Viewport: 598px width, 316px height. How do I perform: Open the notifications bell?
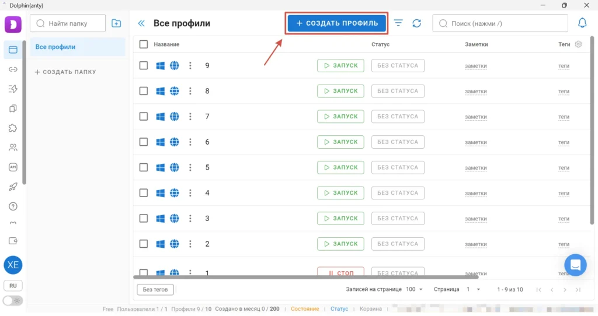582,23
